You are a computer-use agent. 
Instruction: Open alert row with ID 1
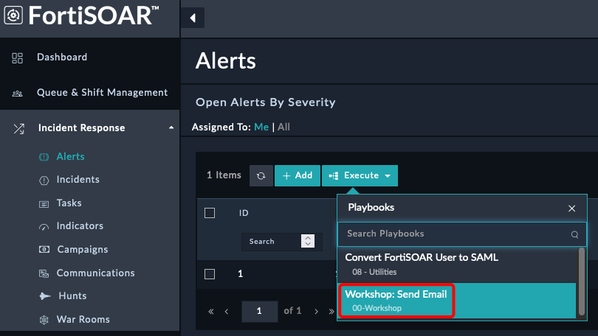pos(240,274)
